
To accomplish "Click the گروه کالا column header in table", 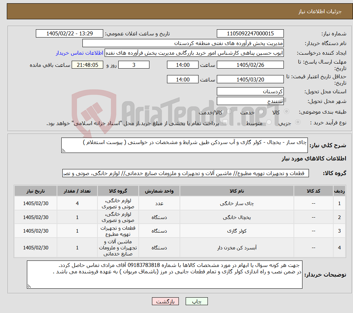I will coord(118,191).
